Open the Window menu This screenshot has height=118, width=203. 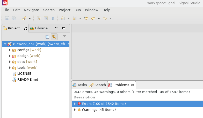tap(92, 10)
